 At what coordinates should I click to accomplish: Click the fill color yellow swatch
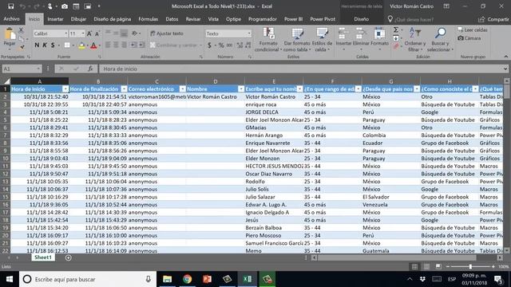click(x=81, y=45)
